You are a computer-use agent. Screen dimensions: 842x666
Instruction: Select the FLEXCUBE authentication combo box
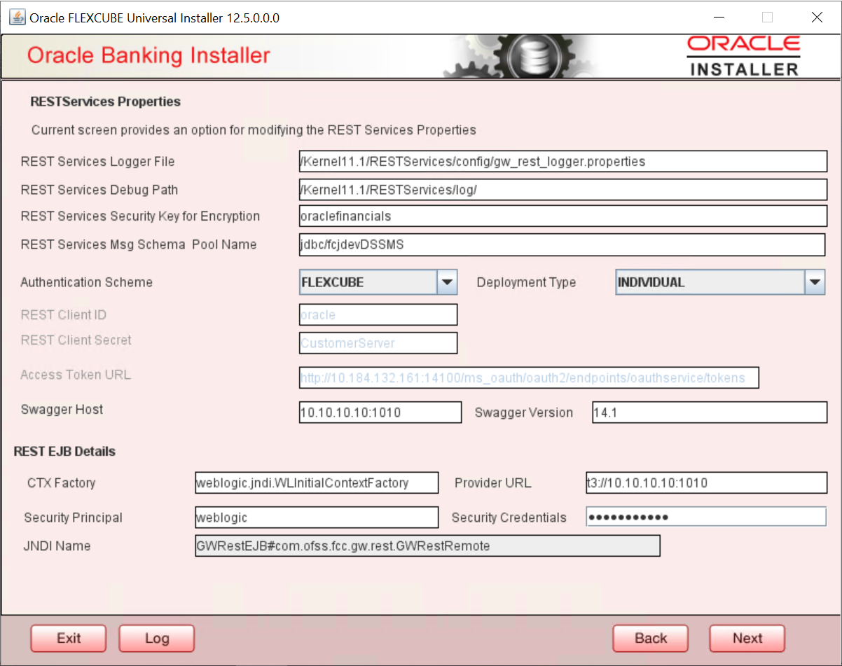378,283
